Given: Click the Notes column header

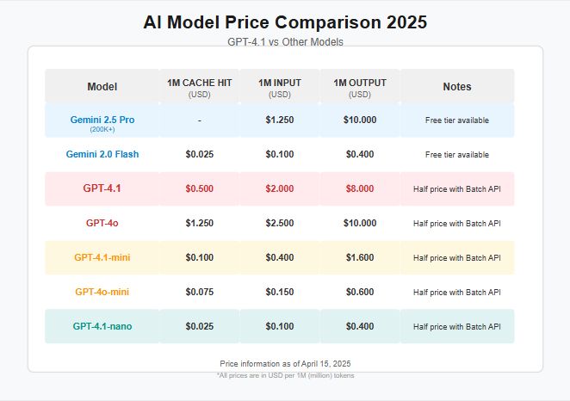Looking at the screenshot, I should 457,86.
